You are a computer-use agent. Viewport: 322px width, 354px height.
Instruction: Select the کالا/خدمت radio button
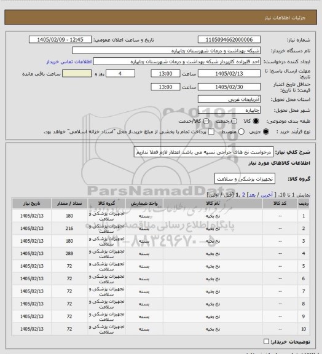[206, 121]
